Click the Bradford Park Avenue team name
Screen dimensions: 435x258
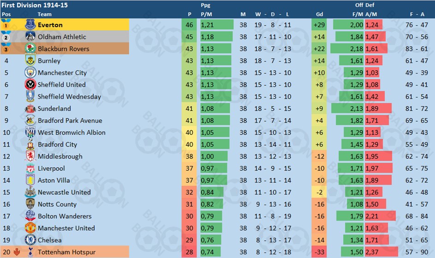(70, 121)
